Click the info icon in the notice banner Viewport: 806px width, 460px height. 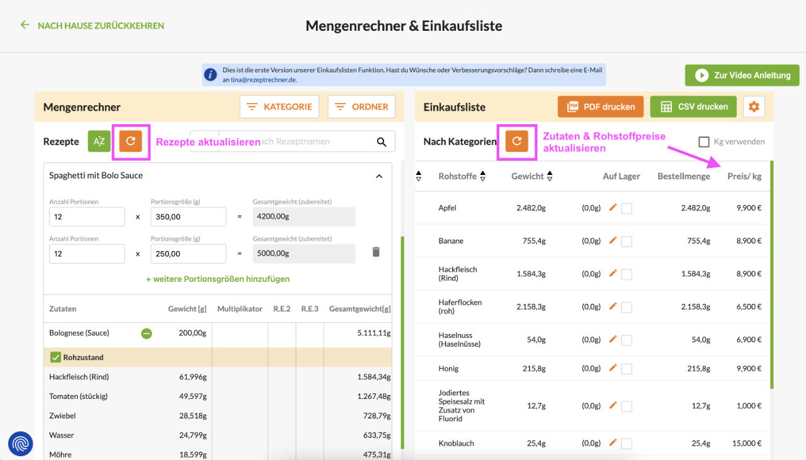click(x=210, y=74)
